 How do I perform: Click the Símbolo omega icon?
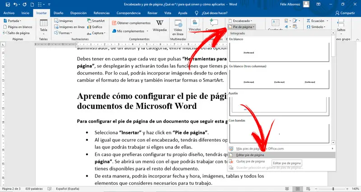point(309,27)
